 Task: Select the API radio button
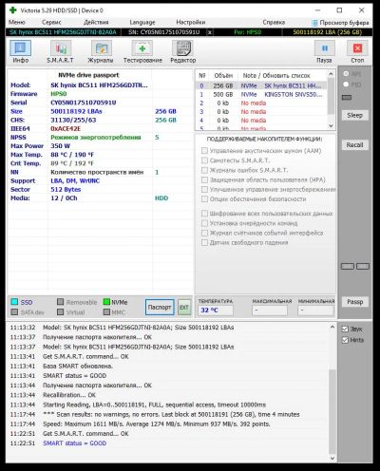click(346, 73)
